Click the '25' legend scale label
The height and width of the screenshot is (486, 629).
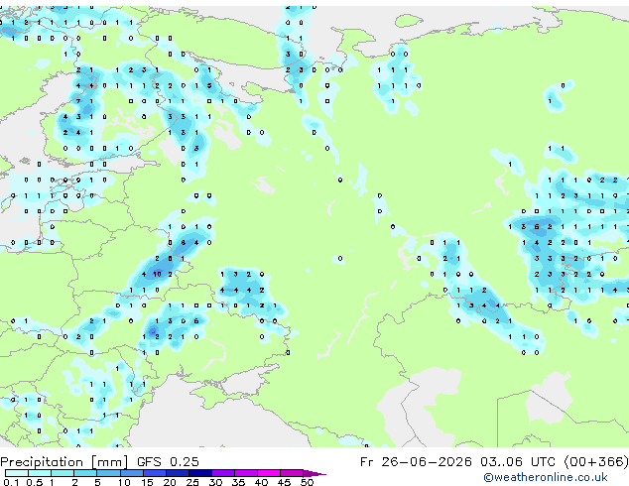[x=192, y=482]
